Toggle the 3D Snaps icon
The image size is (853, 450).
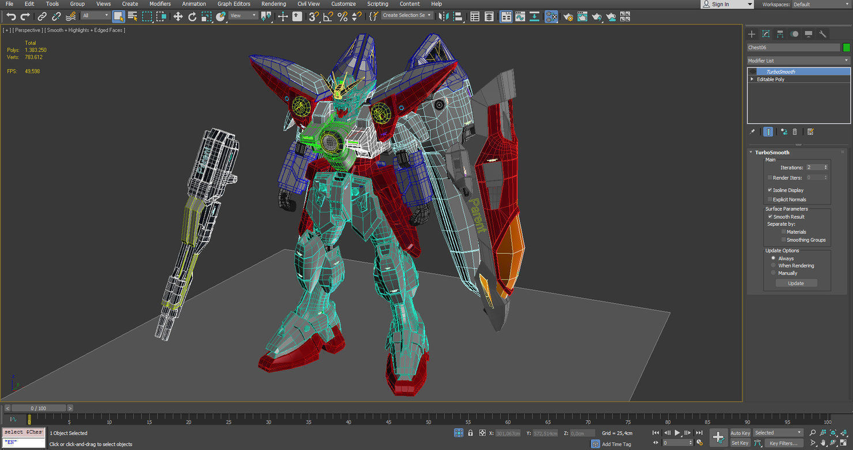pyautogui.click(x=314, y=17)
